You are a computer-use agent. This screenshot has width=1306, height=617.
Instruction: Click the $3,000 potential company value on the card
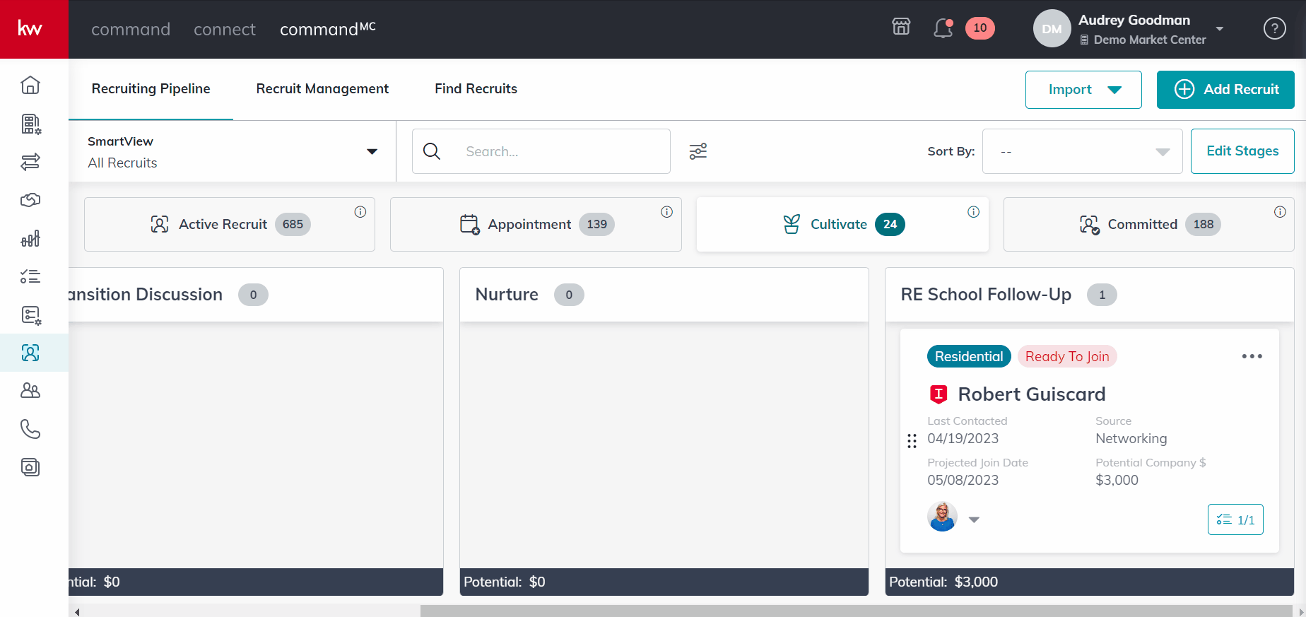coord(1117,480)
